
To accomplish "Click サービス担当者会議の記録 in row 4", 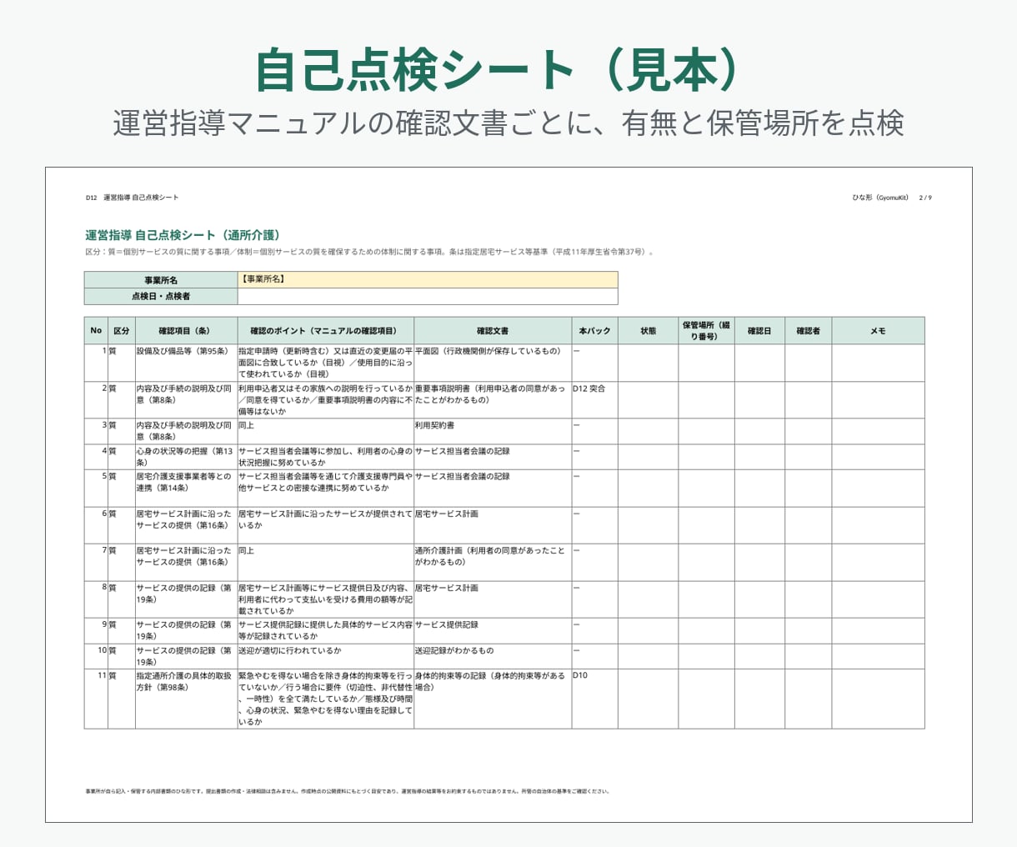I will [492, 457].
